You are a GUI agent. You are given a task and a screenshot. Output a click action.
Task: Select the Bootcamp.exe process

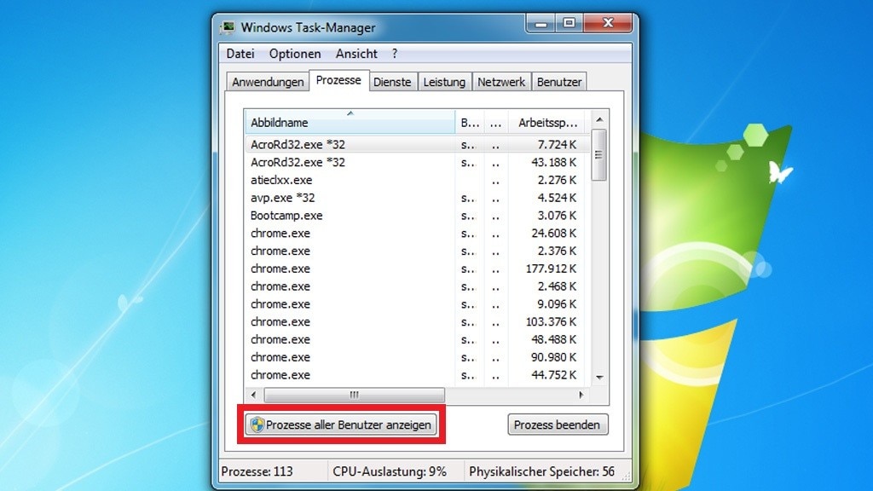[x=416, y=216]
